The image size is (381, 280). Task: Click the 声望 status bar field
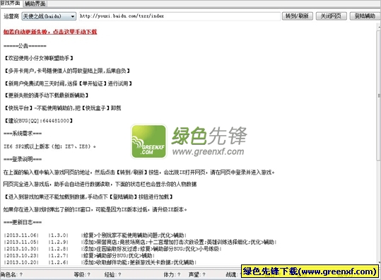(x=197, y=274)
